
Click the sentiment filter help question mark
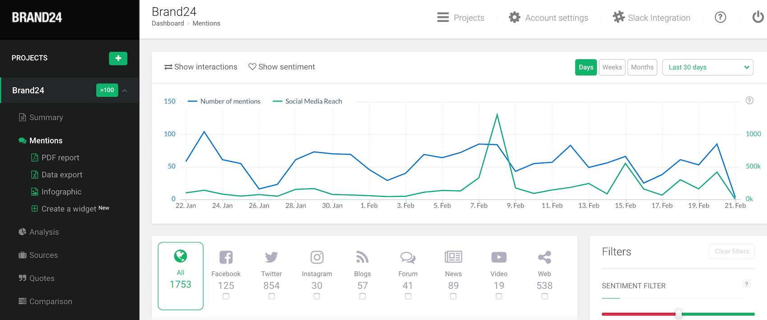pos(747,284)
